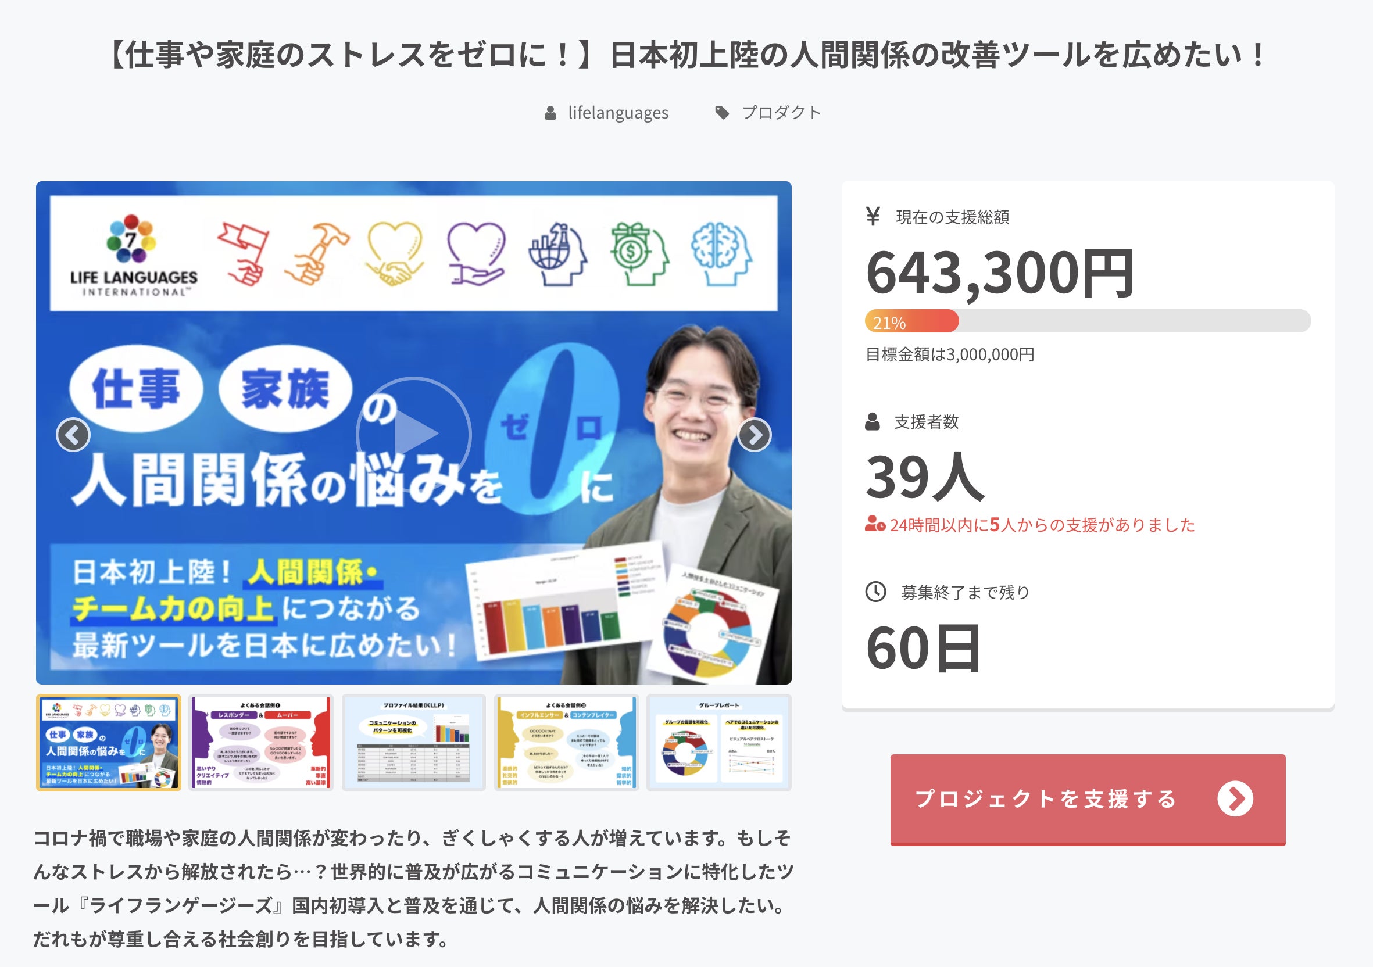The height and width of the screenshot is (967, 1373).
Task: Click the person icon beside 支援者数
Action: (x=872, y=422)
